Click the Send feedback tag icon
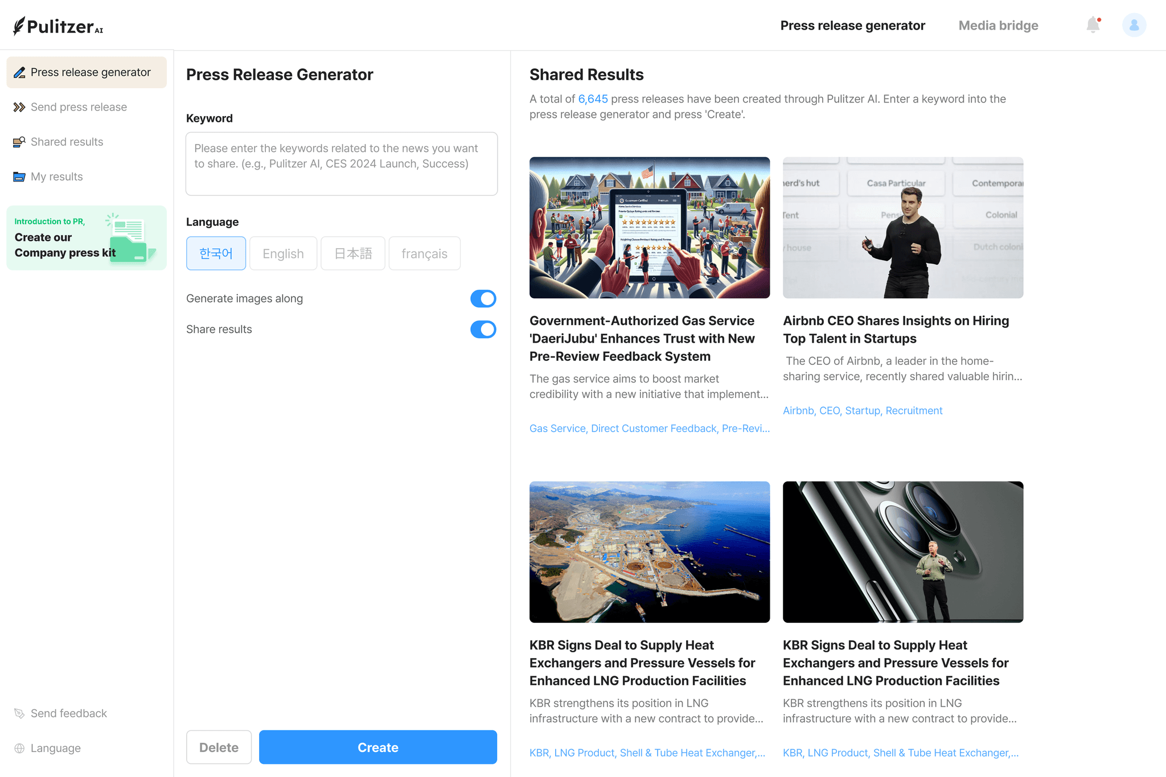Image resolution: width=1166 pixels, height=777 pixels. [x=19, y=713]
